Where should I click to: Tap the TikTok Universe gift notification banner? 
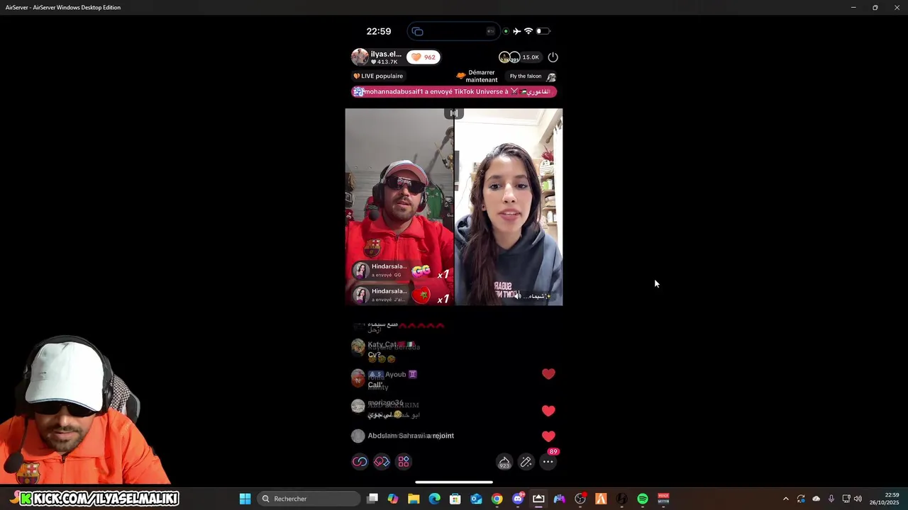click(454, 91)
